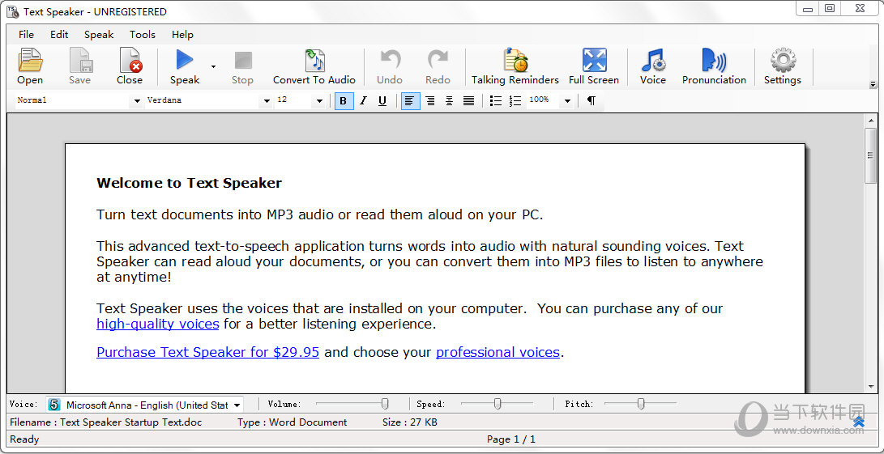Open the Verdana font dropdown
Viewport: 884px width, 454px height.
coord(266,101)
